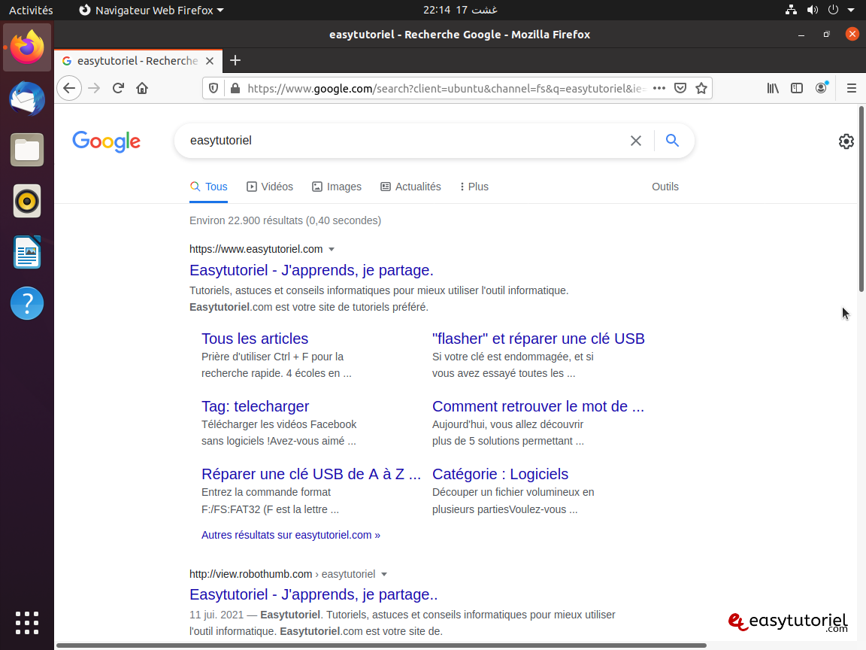Open the Firefox library icon
The image size is (866, 650).
coord(773,89)
